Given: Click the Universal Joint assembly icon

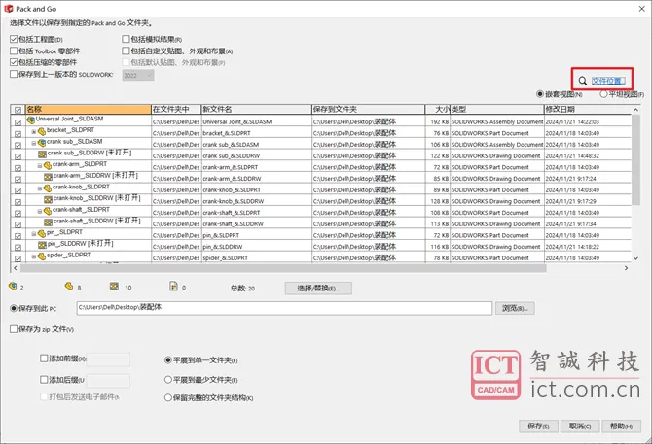Looking at the screenshot, I should [31, 120].
